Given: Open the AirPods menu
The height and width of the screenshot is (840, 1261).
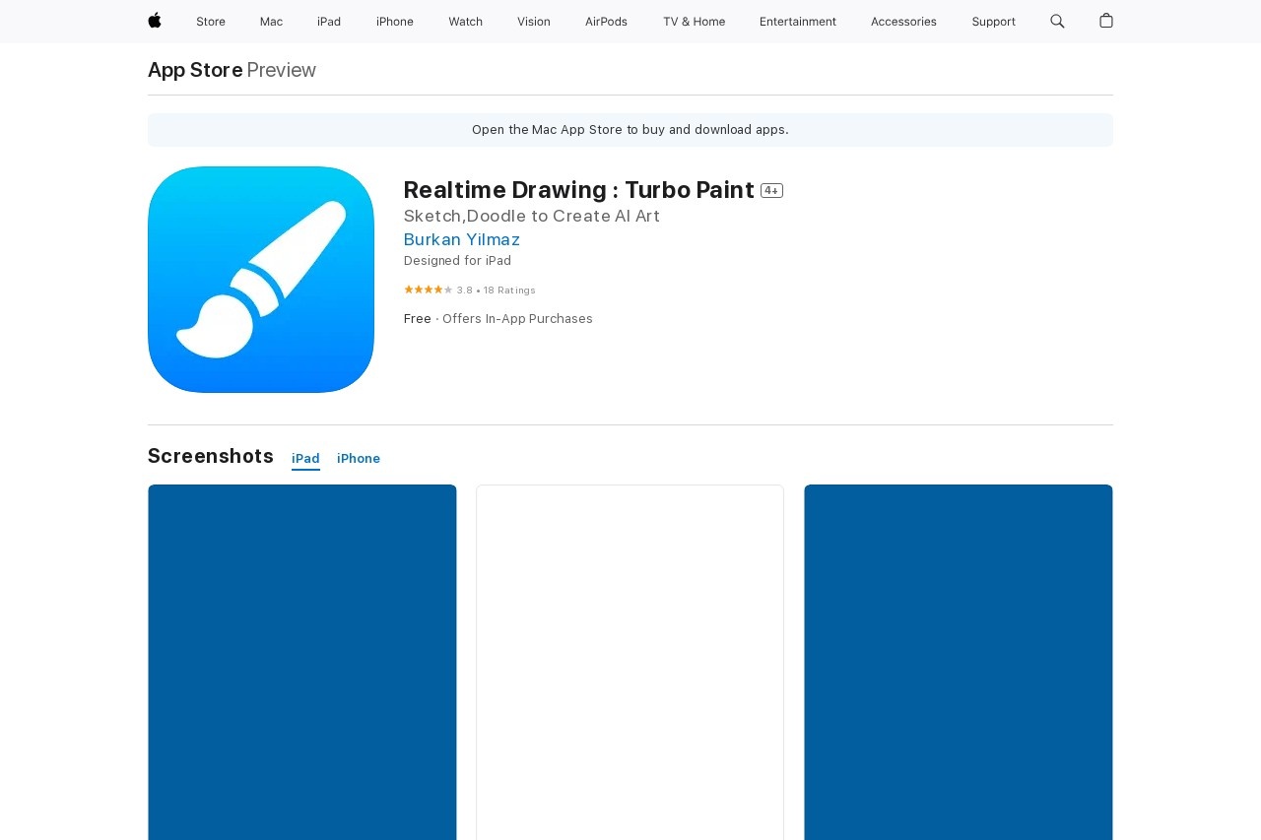Looking at the screenshot, I should tap(606, 22).
